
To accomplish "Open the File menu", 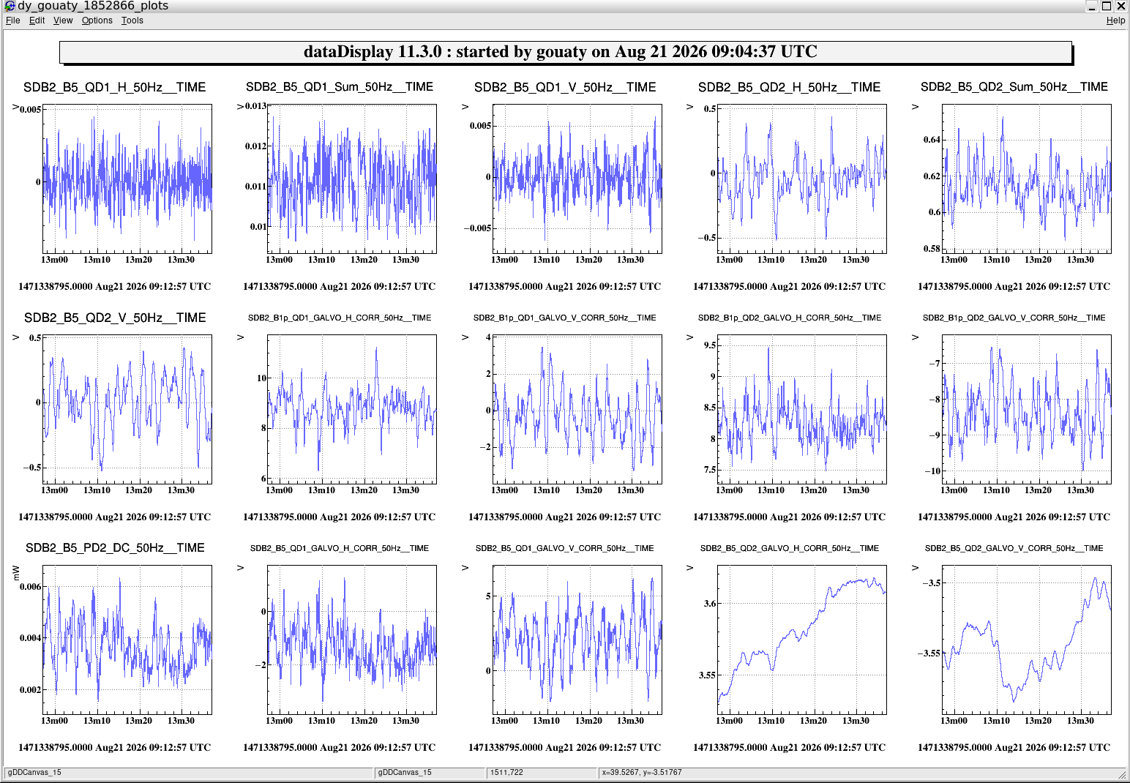I will click(x=13, y=20).
